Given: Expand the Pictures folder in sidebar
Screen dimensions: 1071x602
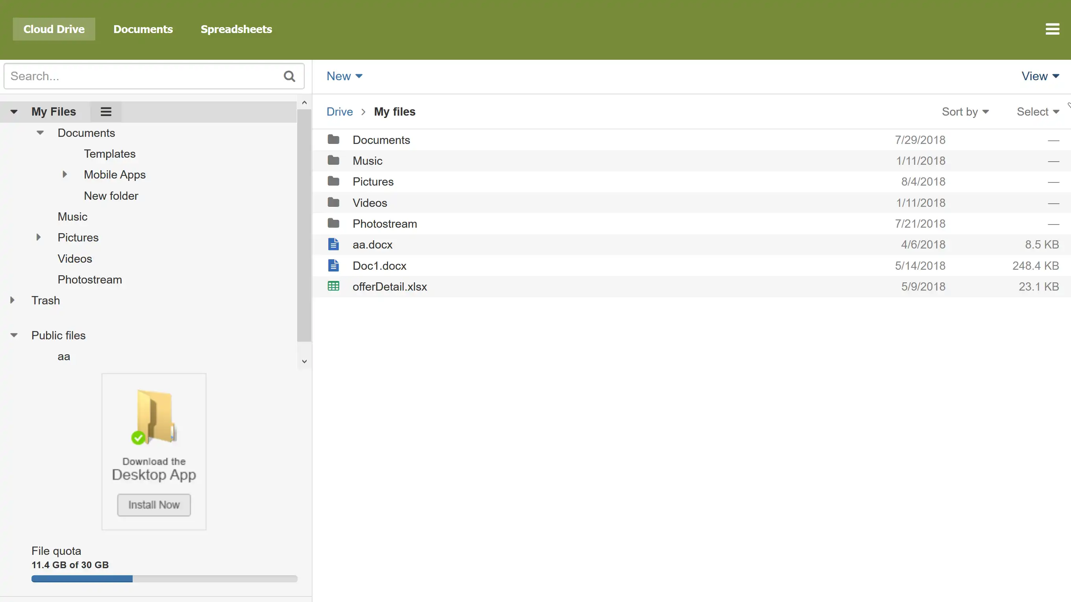Looking at the screenshot, I should pyautogui.click(x=38, y=237).
